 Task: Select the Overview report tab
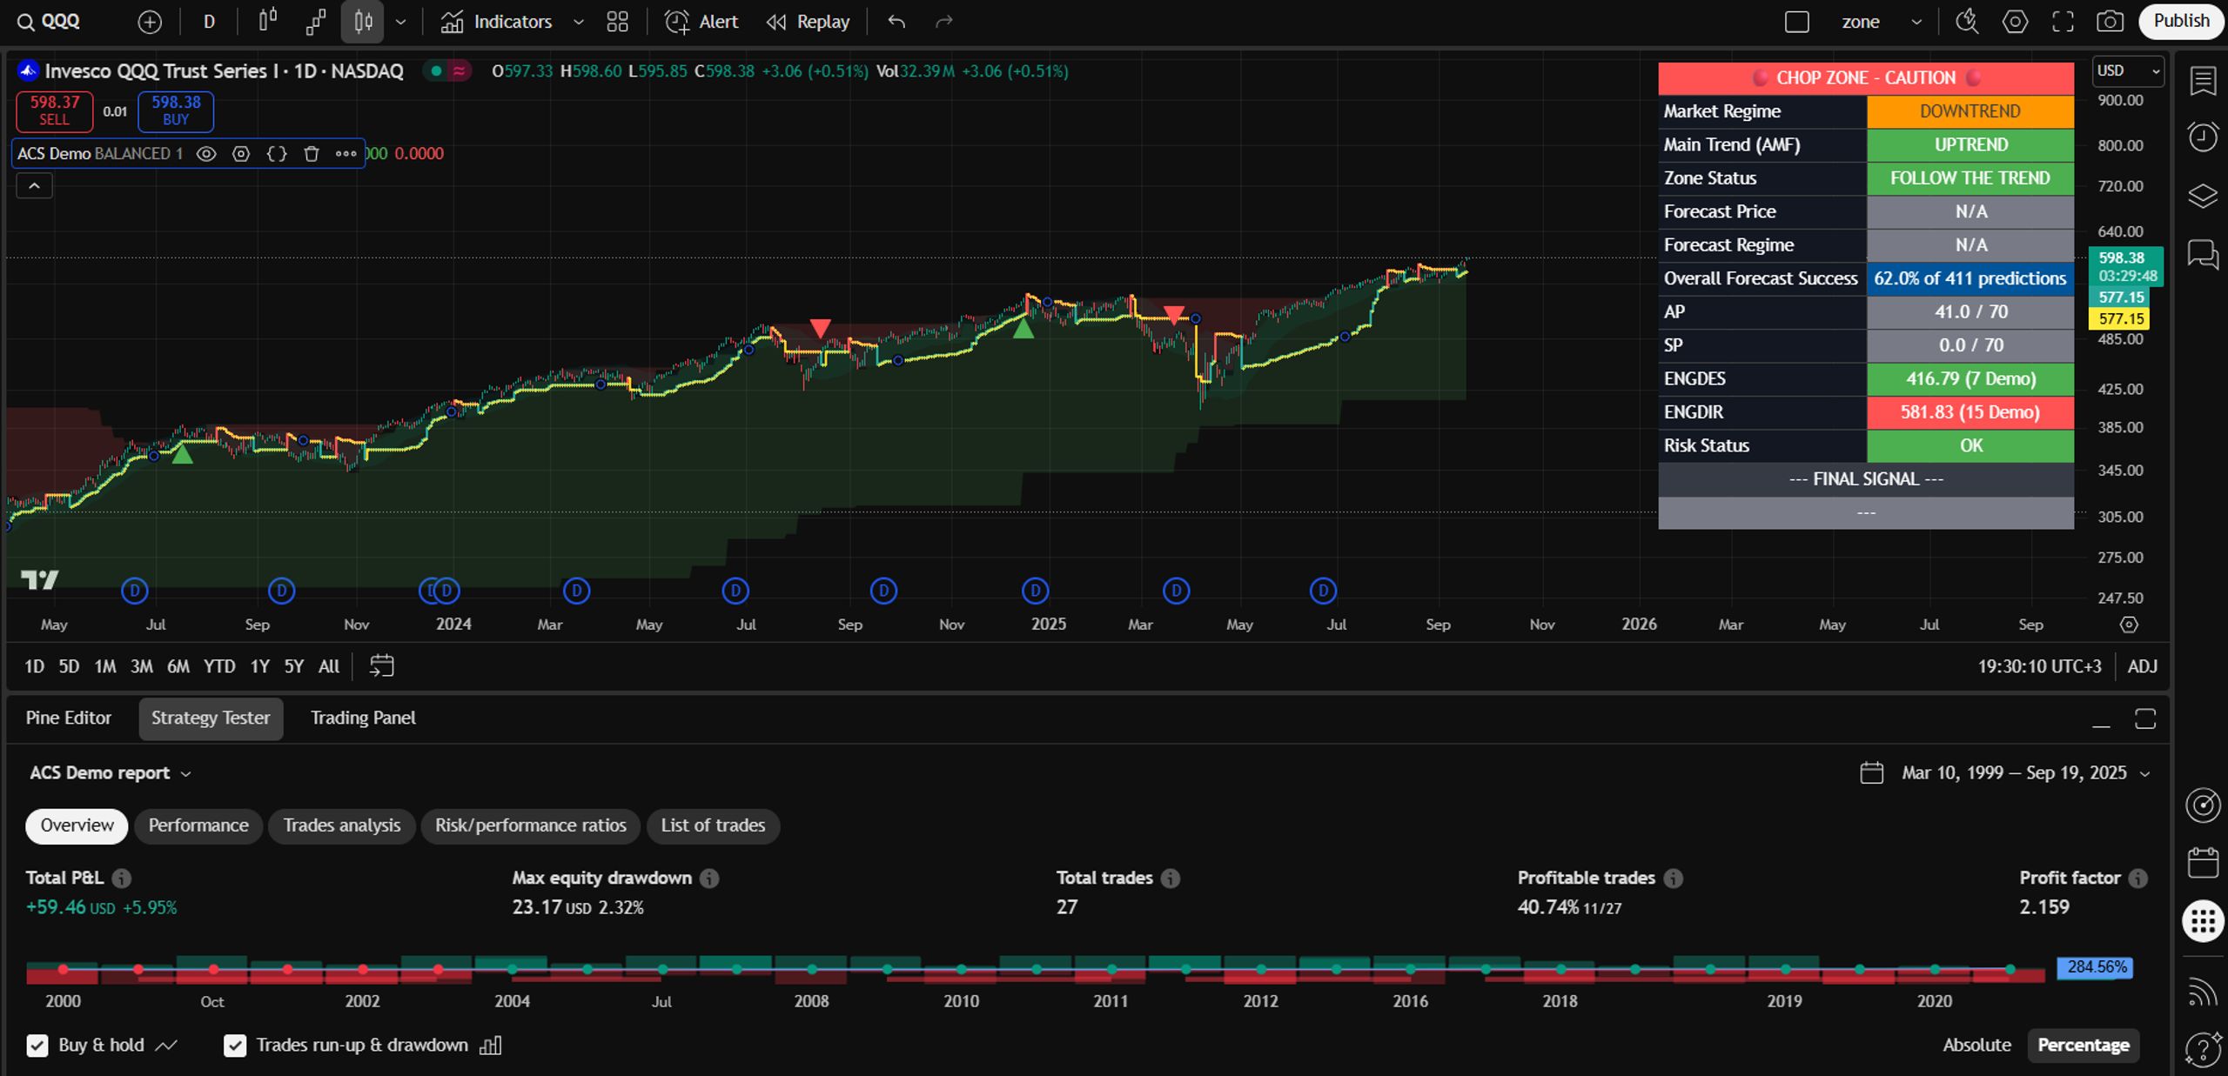pos(77,825)
